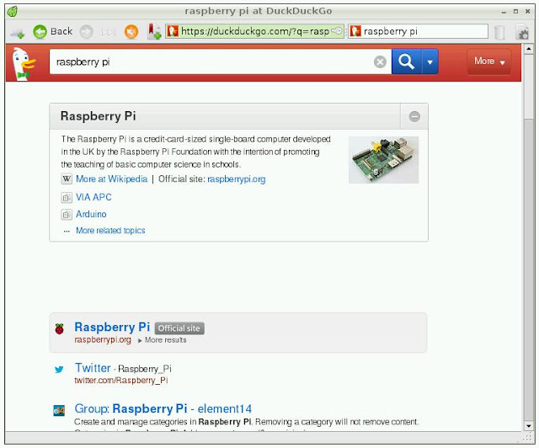
Task: Open the Raspberry Pi official site result
Action: [x=112, y=327]
